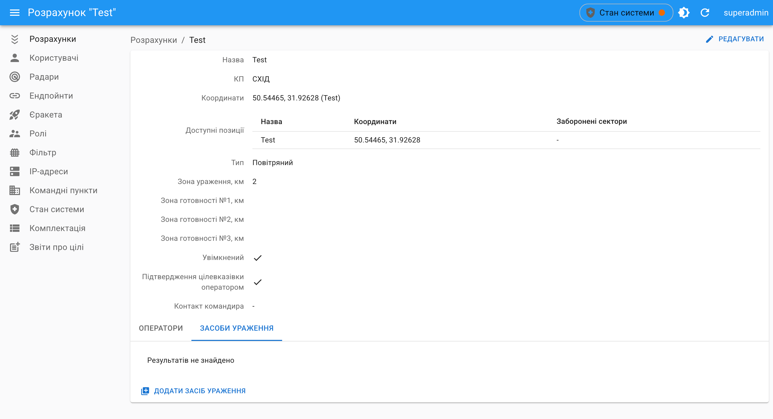Click the Увімкнений checkmark value
The width and height of the screenshot is (773, 419).
(257, 258)
